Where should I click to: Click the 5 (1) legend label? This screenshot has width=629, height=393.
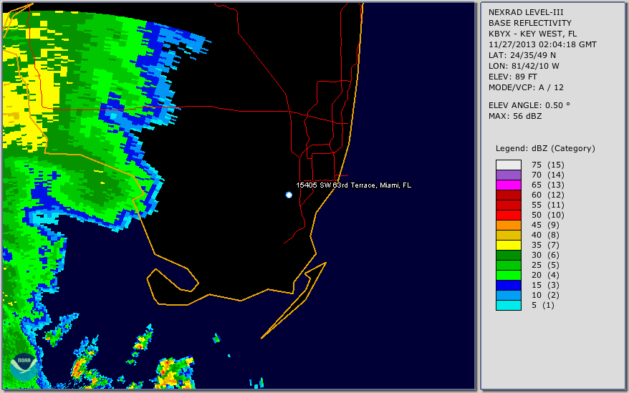pyautogui.click(x=543, y=305)
